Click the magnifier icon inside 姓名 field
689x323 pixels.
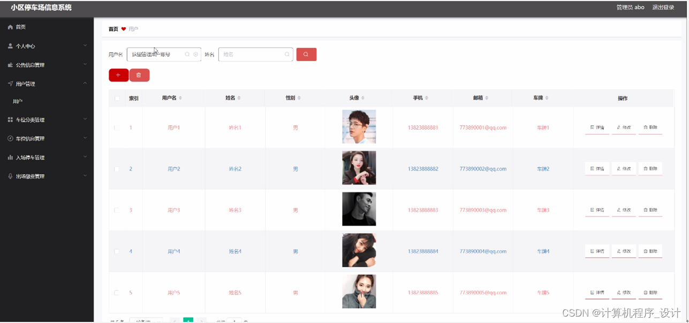point(287,54)
